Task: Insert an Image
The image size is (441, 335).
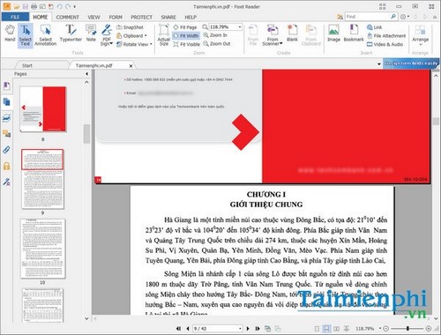Action: point(333,33)
